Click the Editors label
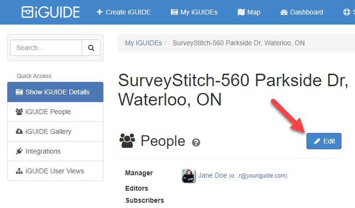This screenshot has width=355, height=208. tap(137, 188)
